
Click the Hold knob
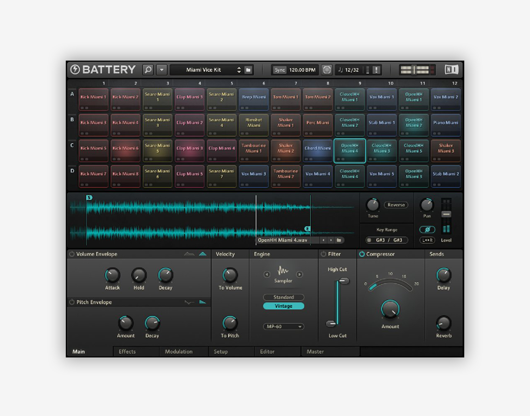pos(139,275)
